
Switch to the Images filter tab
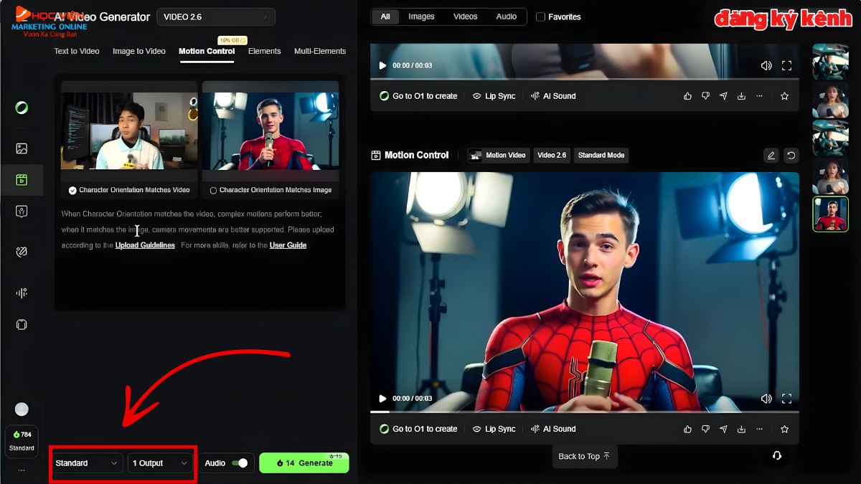pyautogui.click(x=421, y=16)
